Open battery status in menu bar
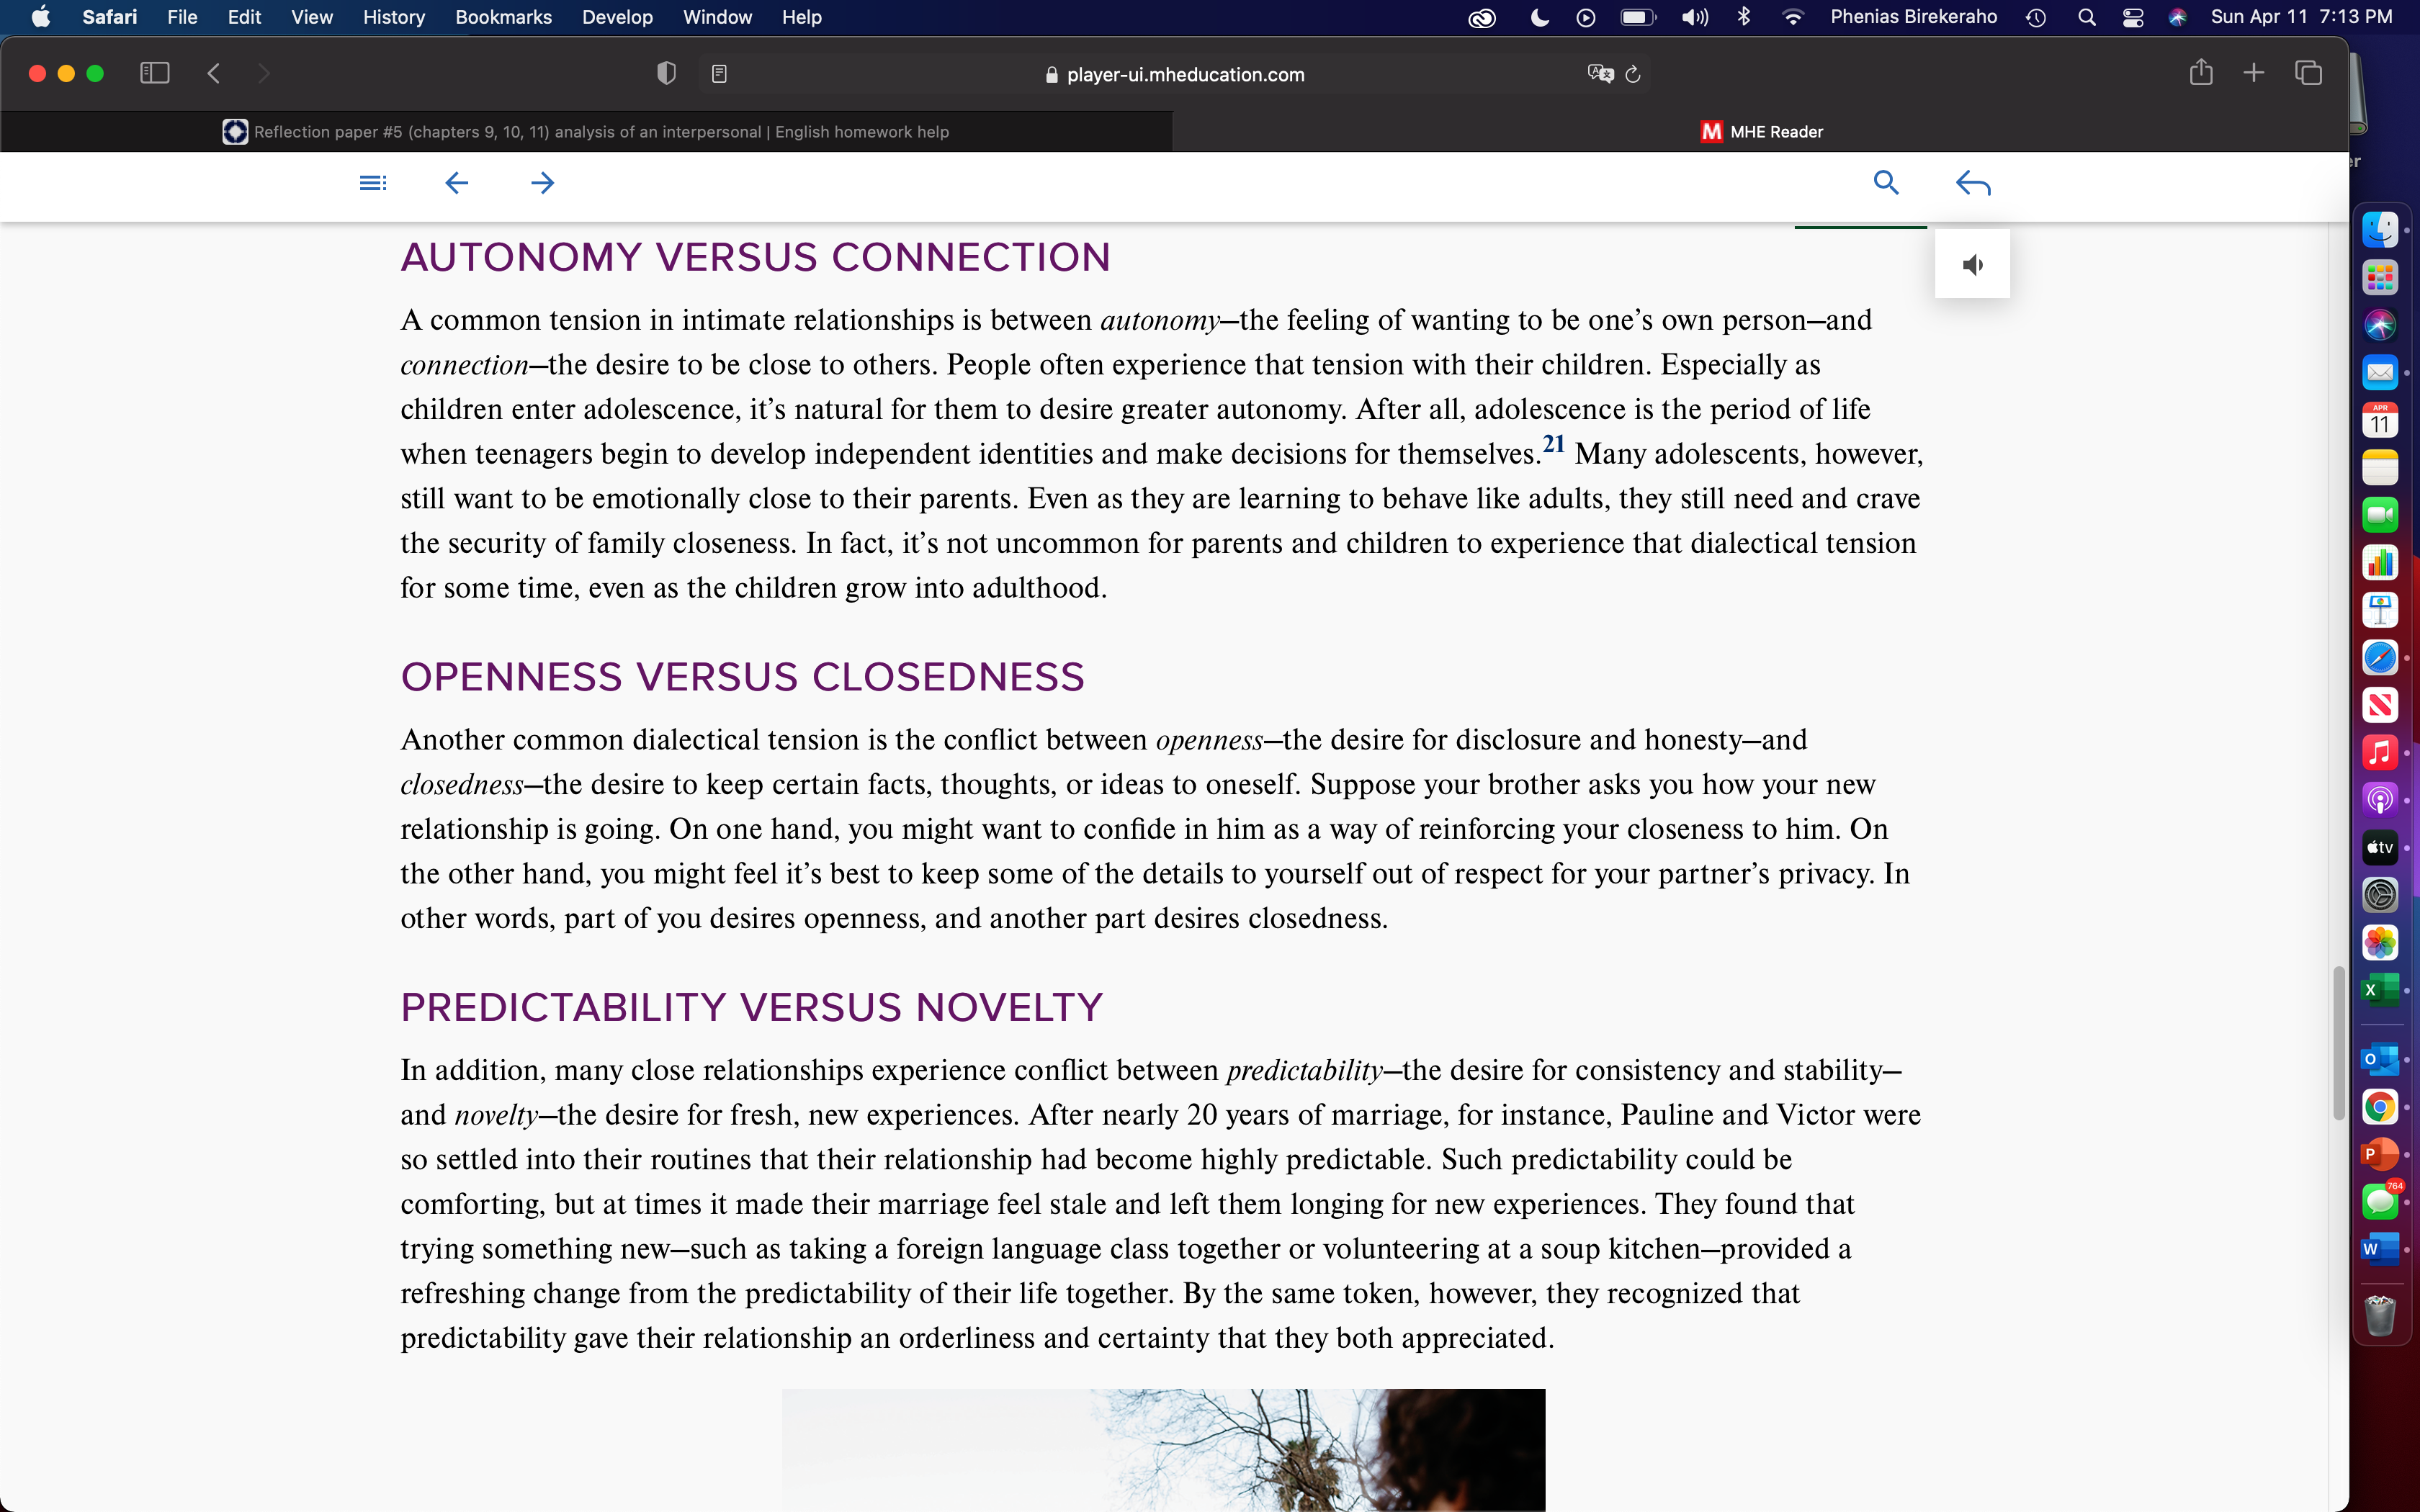The width and height of the screenshot is (2420, 1512). (x=1638, y=17)
